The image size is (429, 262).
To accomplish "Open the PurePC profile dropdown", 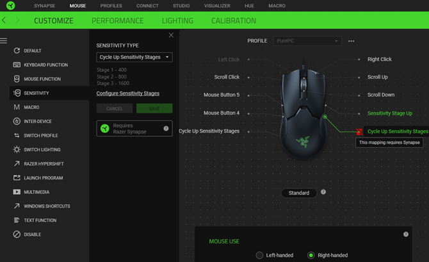I will tap(307, 41).
